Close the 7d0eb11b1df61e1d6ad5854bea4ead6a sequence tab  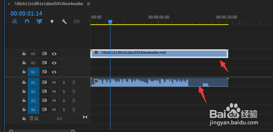9,4
